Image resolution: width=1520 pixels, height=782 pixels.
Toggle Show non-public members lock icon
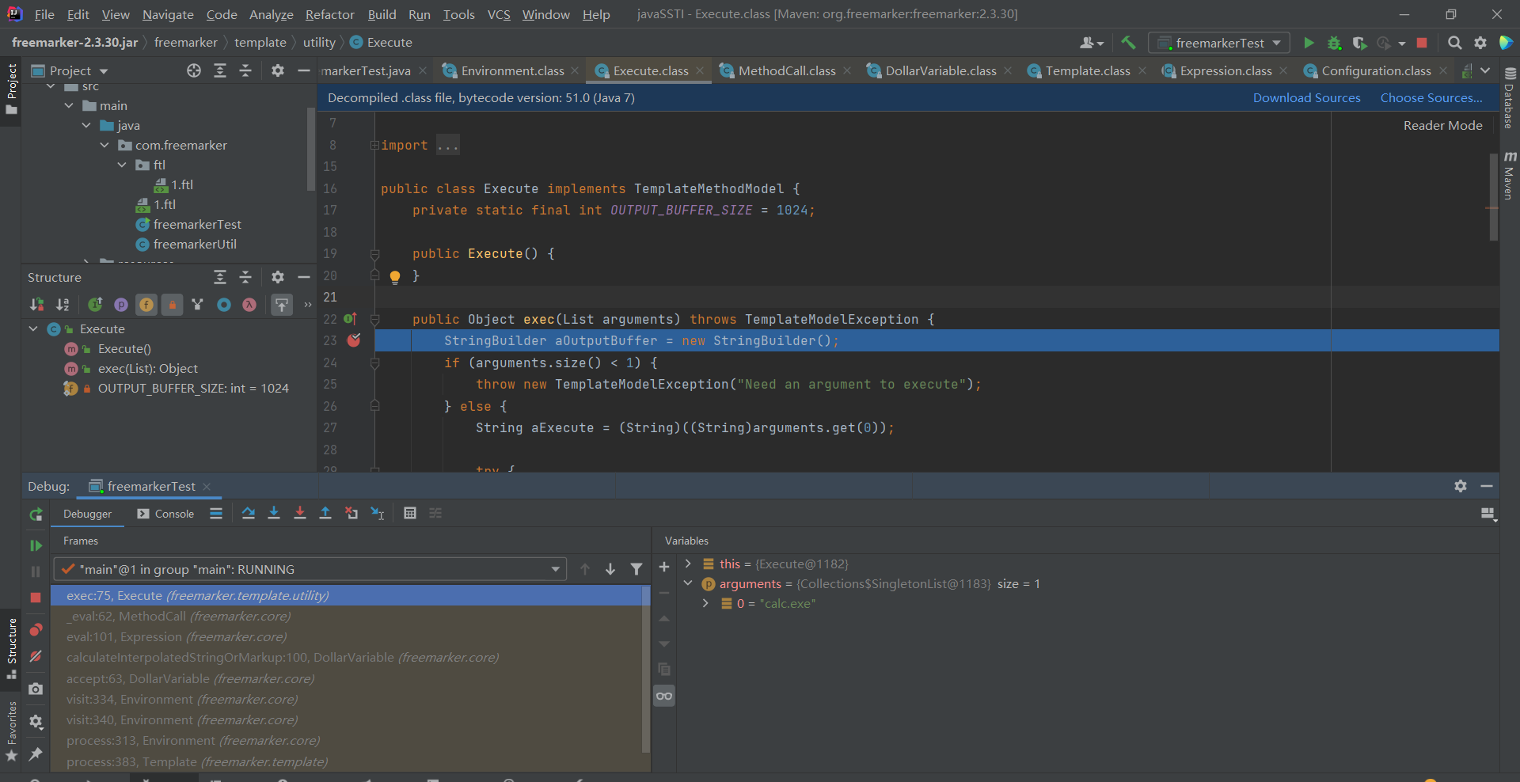pos(172,305)
